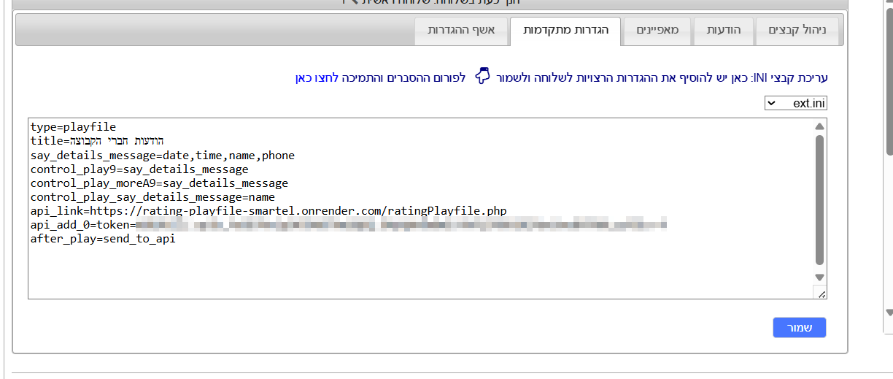This screenshot has height=379, width=893.
Task: Click the textarea vertical scrollbar thumb
Action: (x=819, y=197)
